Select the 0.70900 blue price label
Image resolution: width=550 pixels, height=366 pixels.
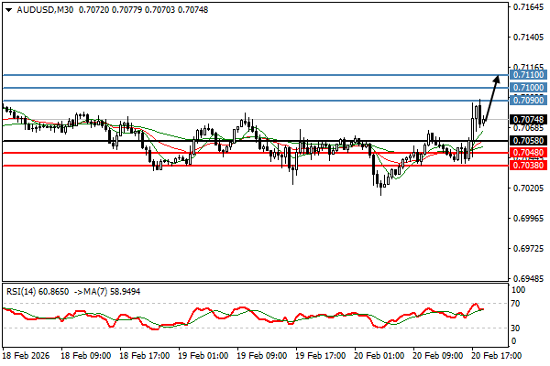(x=528, y=100)
